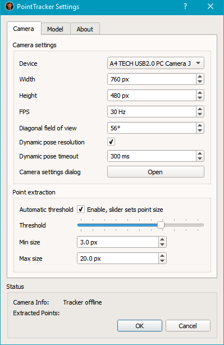Click the Cancel button

coord(188,326)
